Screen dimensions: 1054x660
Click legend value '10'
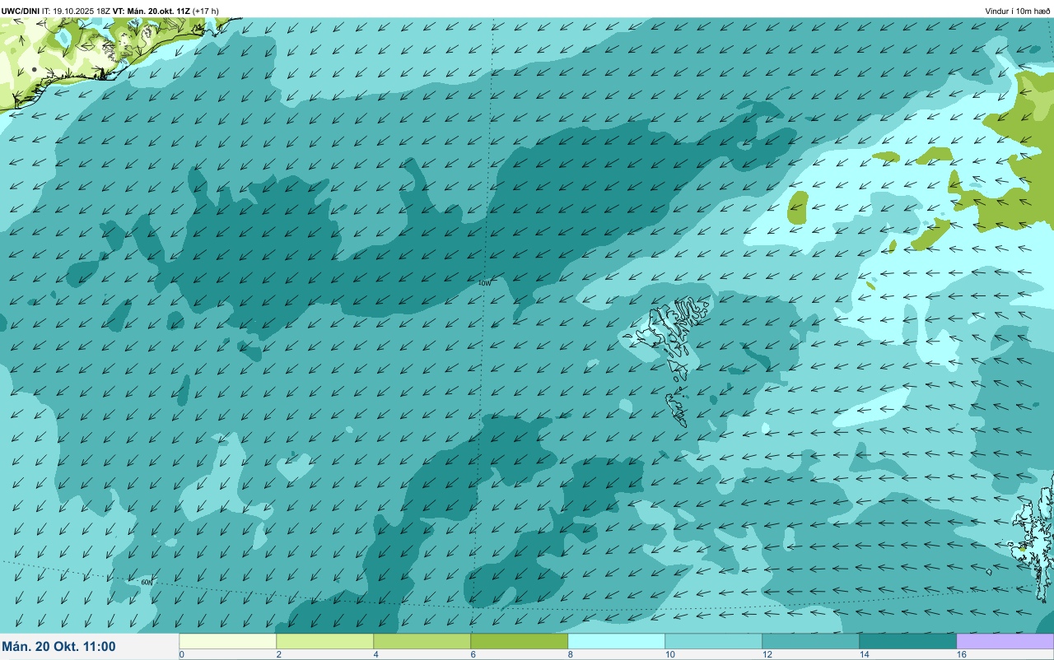[669, 654]
